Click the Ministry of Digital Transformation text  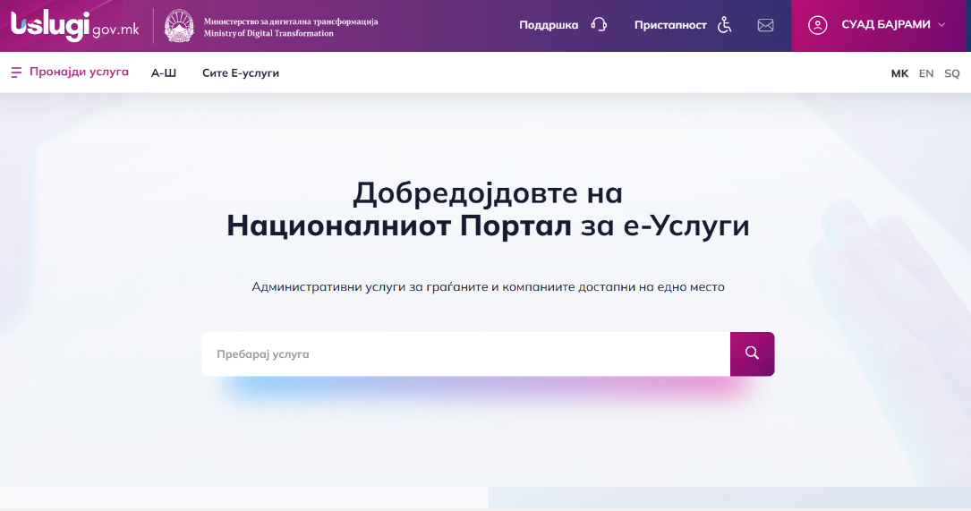pyautogui.click(x=268, y=33)
